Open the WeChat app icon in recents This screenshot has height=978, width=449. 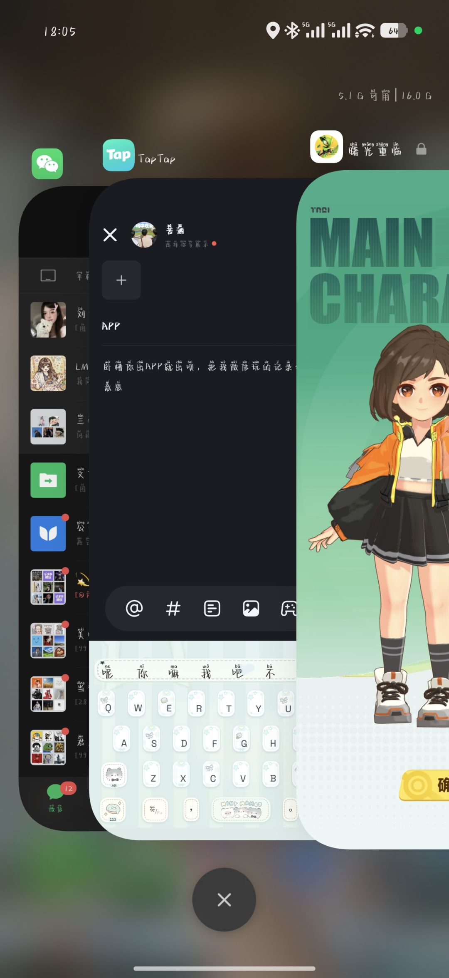[47, 164]
